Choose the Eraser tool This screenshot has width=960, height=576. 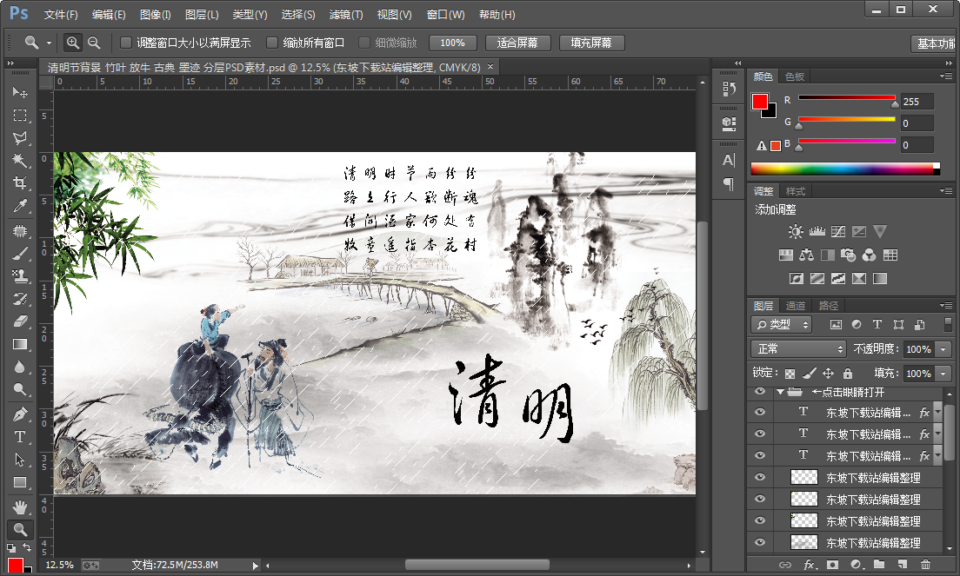coord(19,321)
